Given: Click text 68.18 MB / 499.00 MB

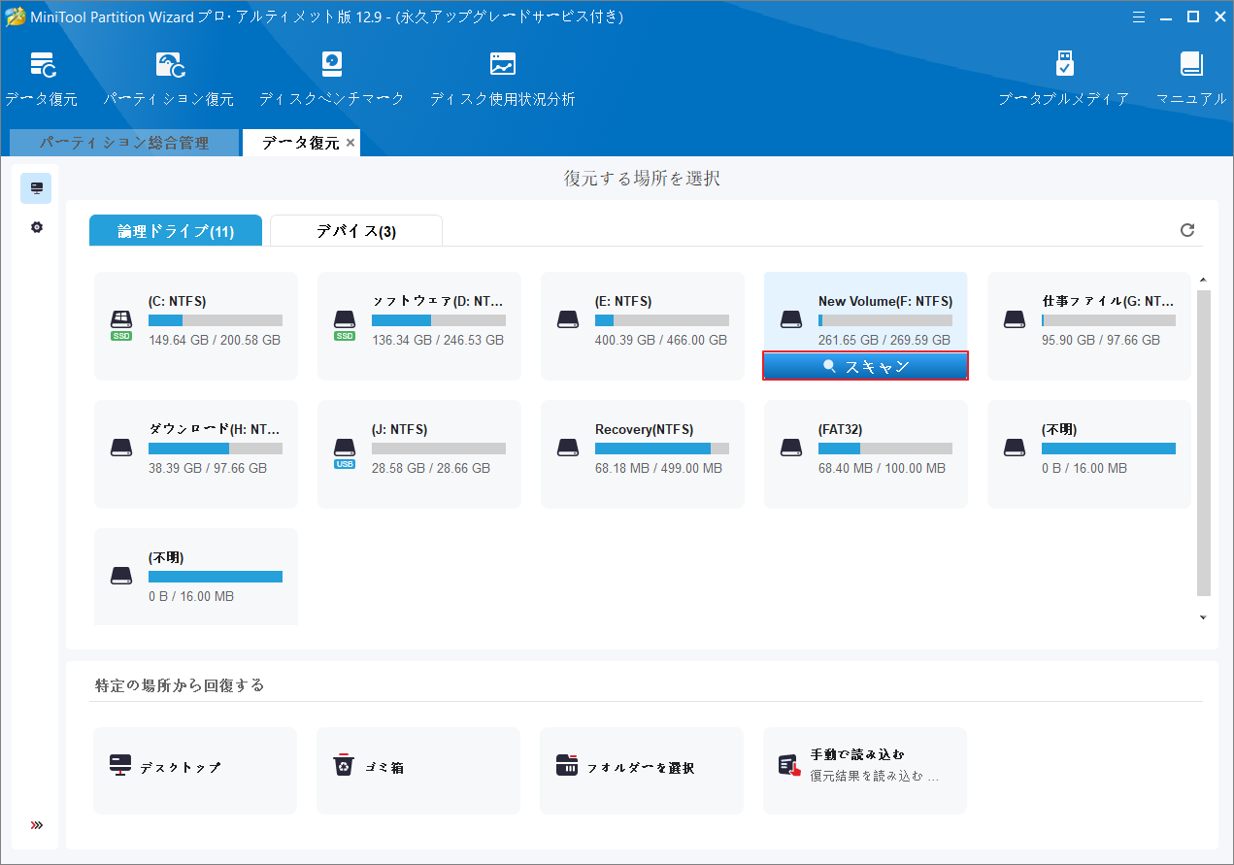Looking at the screenshot, I should point(658,468).
